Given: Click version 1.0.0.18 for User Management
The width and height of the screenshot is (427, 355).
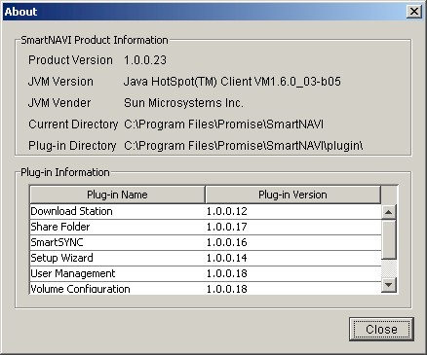Looking at the screenshot, I should [x=227, y=273].
